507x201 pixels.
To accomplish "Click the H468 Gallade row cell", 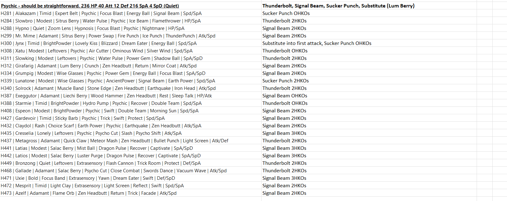I will (113, 171).
